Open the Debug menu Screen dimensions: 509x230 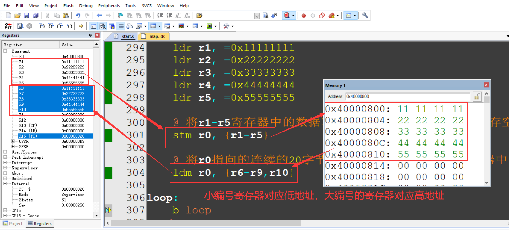(86, 5)
